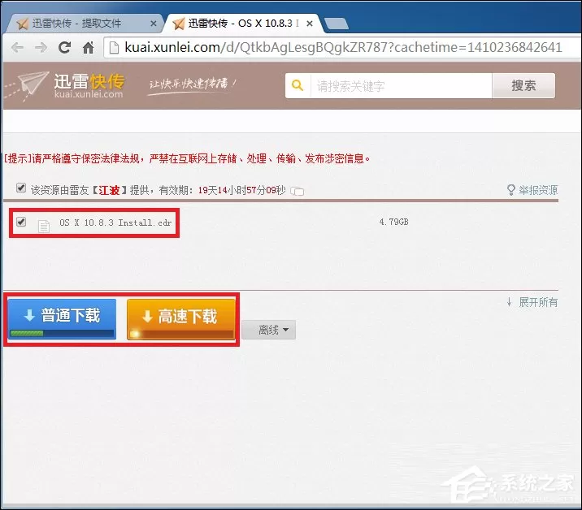Image resolution: width=582 pixels, height=510 pixels.
Task: Click the 4.79GB file size
Action: (393, 222)
